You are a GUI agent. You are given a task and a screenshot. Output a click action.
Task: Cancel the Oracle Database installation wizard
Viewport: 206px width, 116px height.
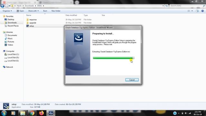132,80
